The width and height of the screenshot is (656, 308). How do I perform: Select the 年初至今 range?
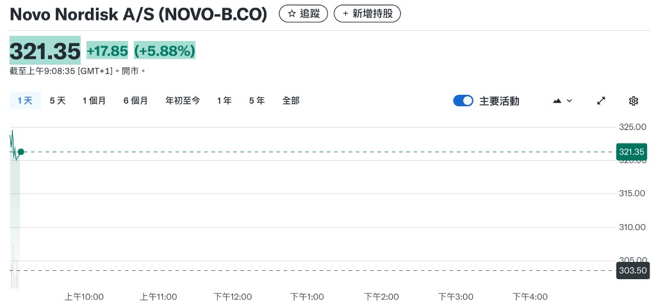183,101
